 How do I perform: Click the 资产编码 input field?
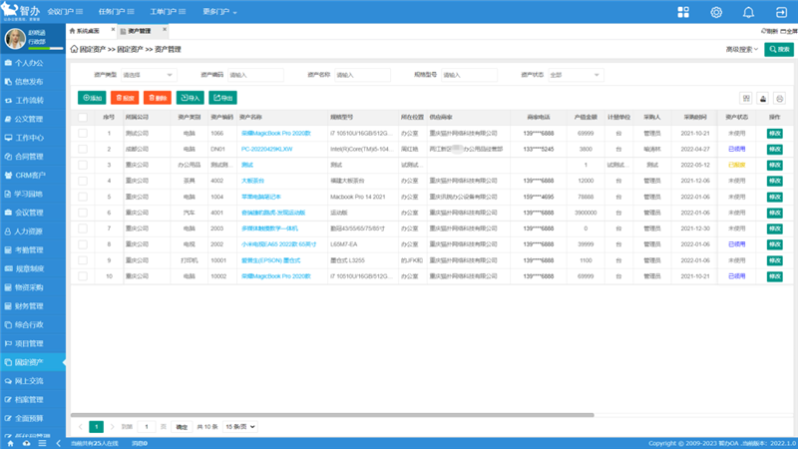[253, 75]
